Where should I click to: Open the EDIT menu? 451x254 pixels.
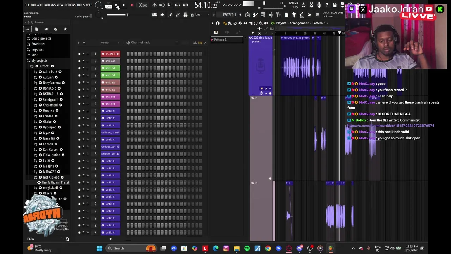[x=33, y=5]
